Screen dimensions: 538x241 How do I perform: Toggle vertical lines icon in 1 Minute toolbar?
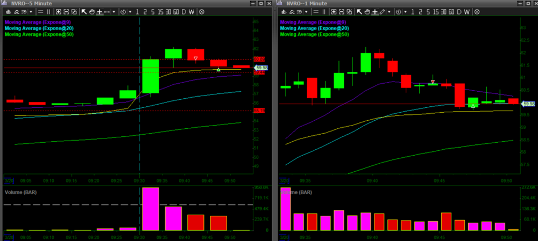coord(324,11)
